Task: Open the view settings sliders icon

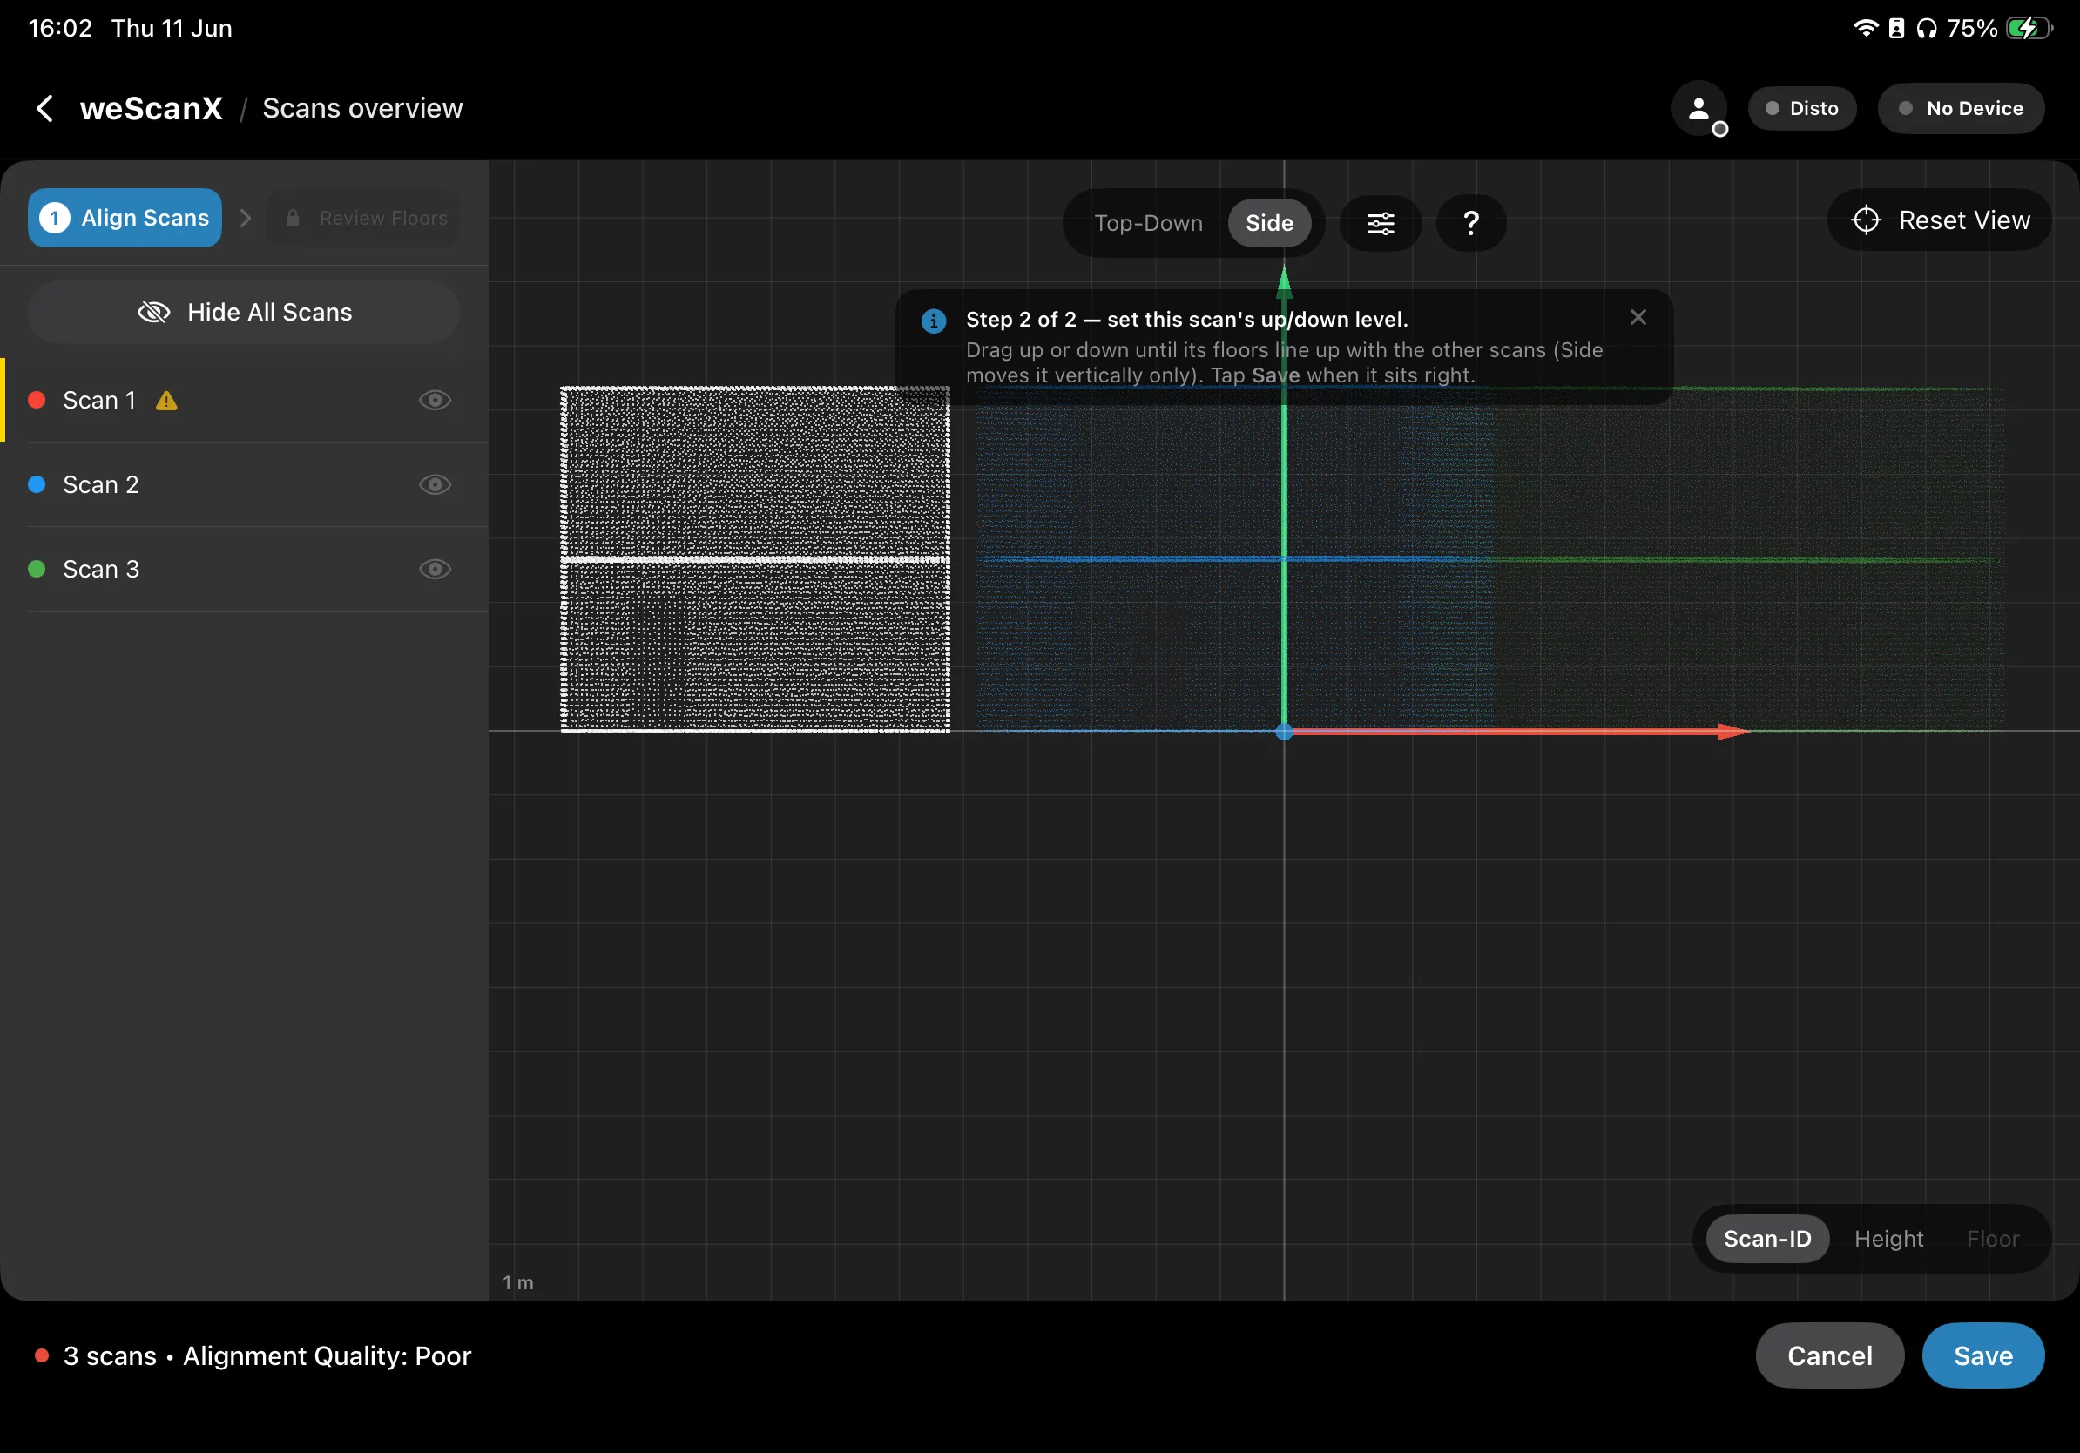Action: (1380, 223)
